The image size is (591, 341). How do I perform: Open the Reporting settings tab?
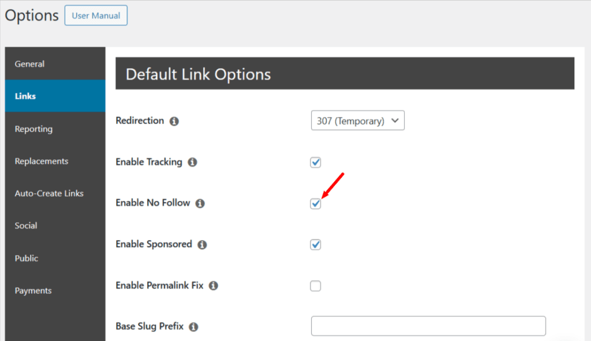[x=33, y=129]
